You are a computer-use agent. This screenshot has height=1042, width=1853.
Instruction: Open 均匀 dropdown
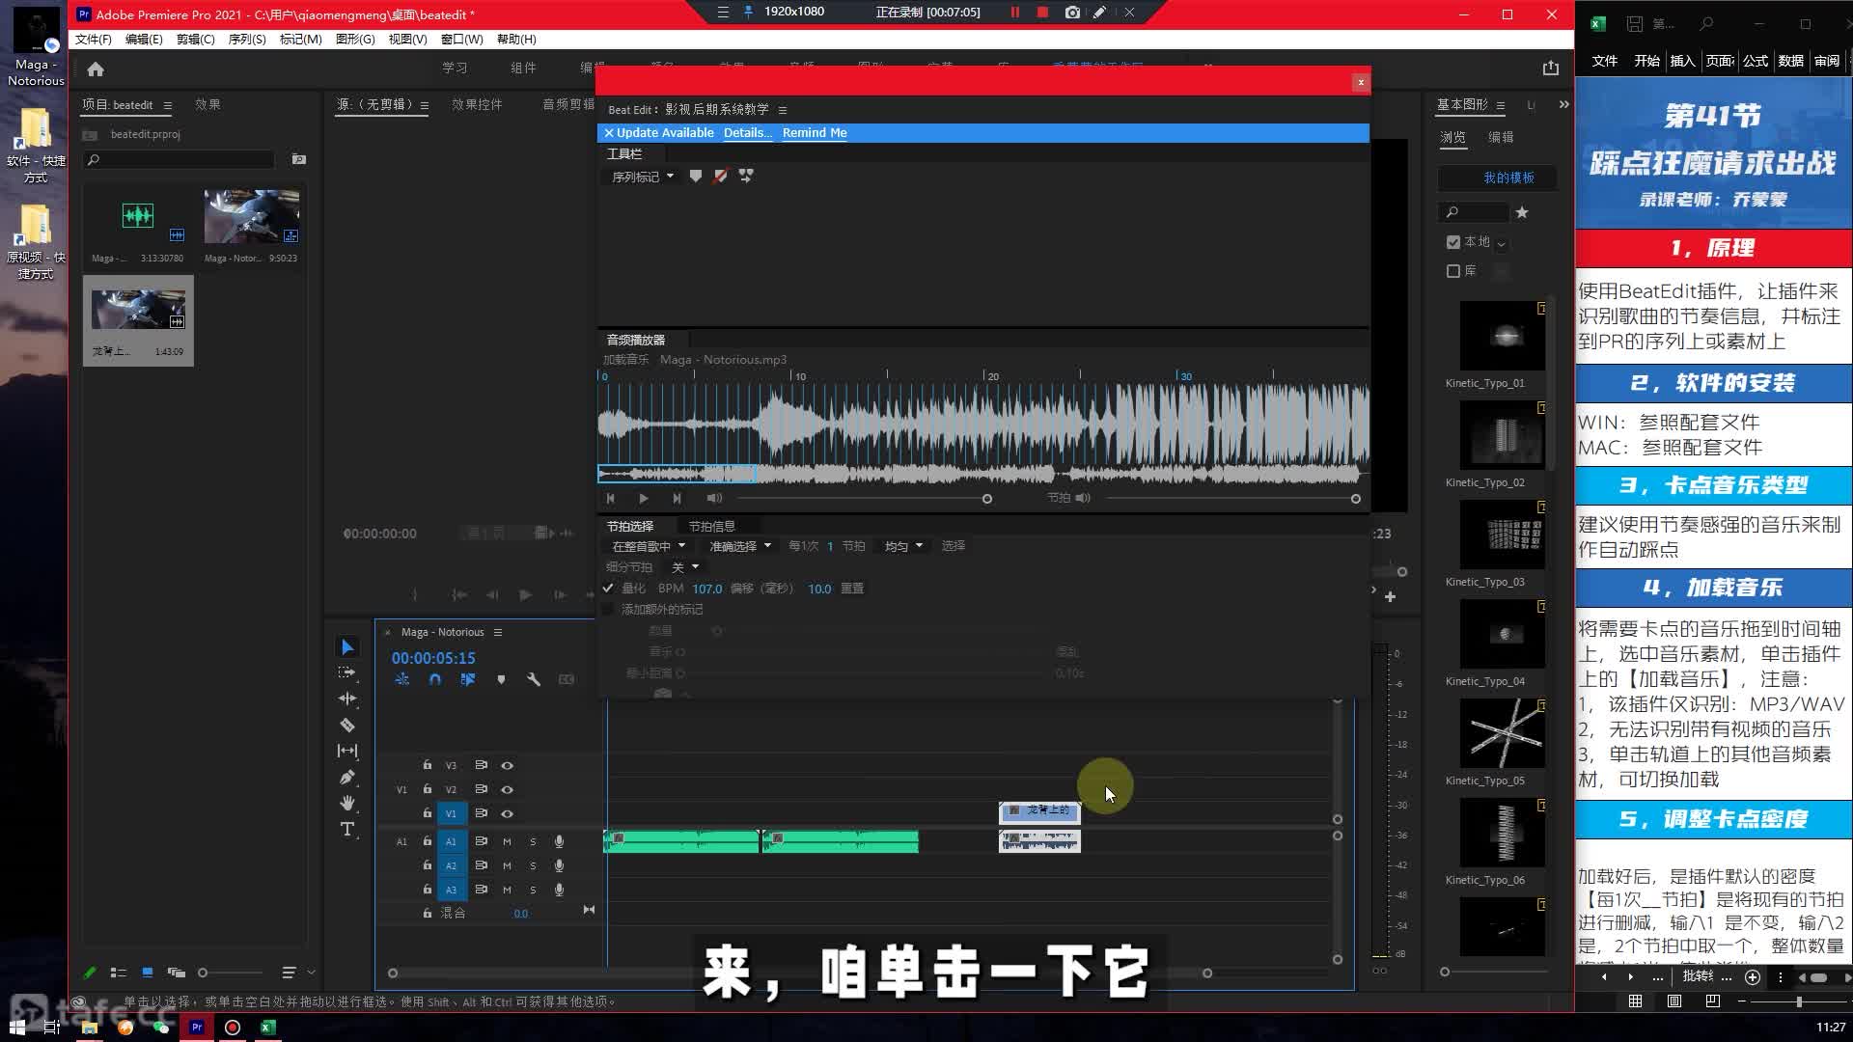[x=904, y=546]
